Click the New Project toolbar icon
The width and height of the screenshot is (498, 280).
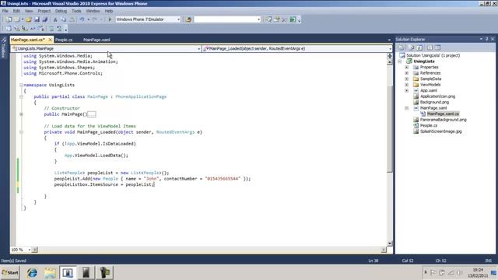tap(9, 19)
